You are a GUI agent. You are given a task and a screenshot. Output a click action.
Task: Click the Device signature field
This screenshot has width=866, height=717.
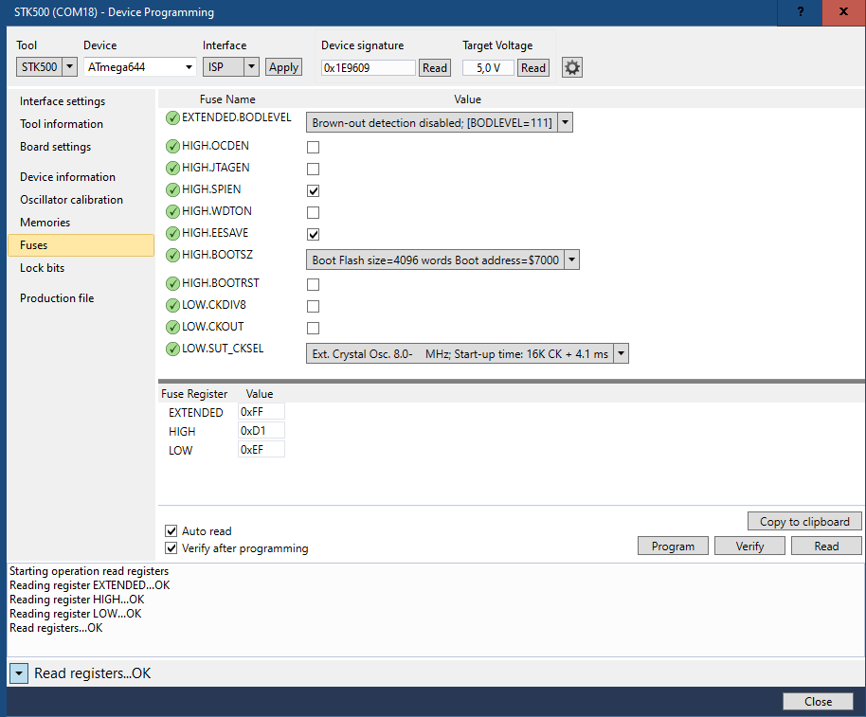pyautogui.click(x=369, y=68)
